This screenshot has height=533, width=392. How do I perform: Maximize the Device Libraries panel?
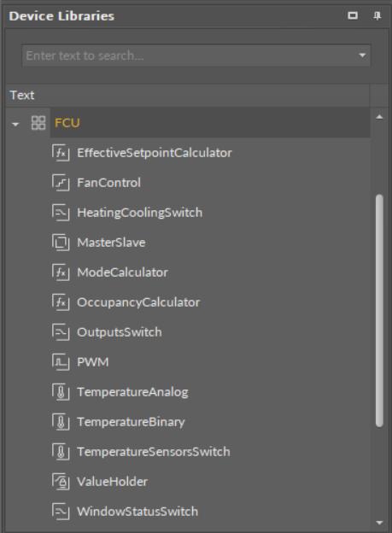click(353, 15)
